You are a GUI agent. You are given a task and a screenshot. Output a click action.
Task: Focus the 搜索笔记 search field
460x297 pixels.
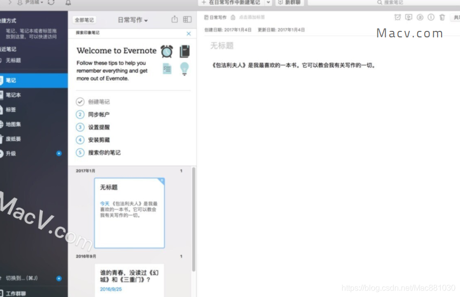pos(390,2)
